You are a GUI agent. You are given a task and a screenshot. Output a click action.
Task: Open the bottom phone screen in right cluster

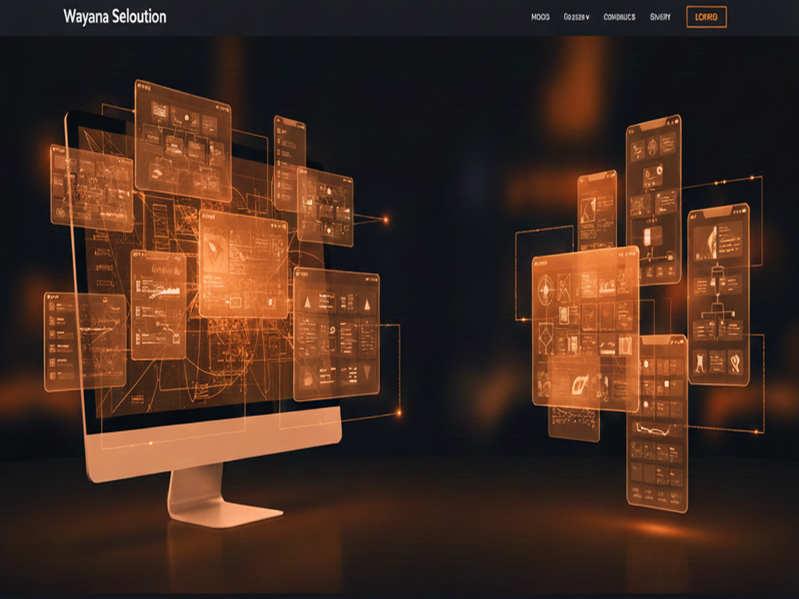click(x=657, y=423)
